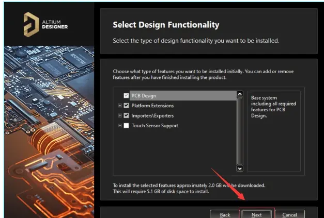
Task: Click the Altium Designer logo
Action: [45, 25]
